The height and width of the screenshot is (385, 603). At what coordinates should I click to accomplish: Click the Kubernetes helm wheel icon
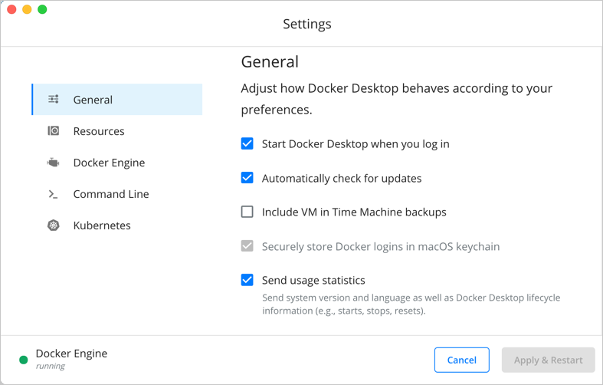(54, 225)
